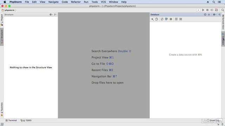Click the circled-x icon in Database header

point(205,15)
